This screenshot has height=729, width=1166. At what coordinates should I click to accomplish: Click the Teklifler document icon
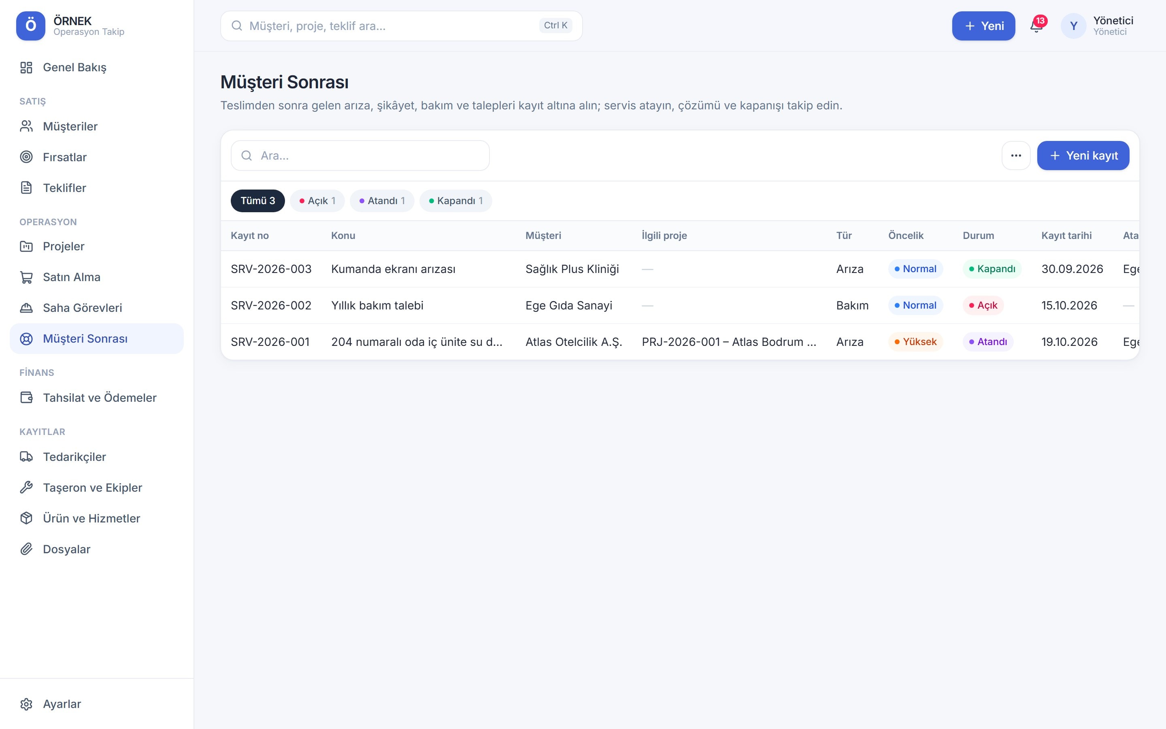26,188
